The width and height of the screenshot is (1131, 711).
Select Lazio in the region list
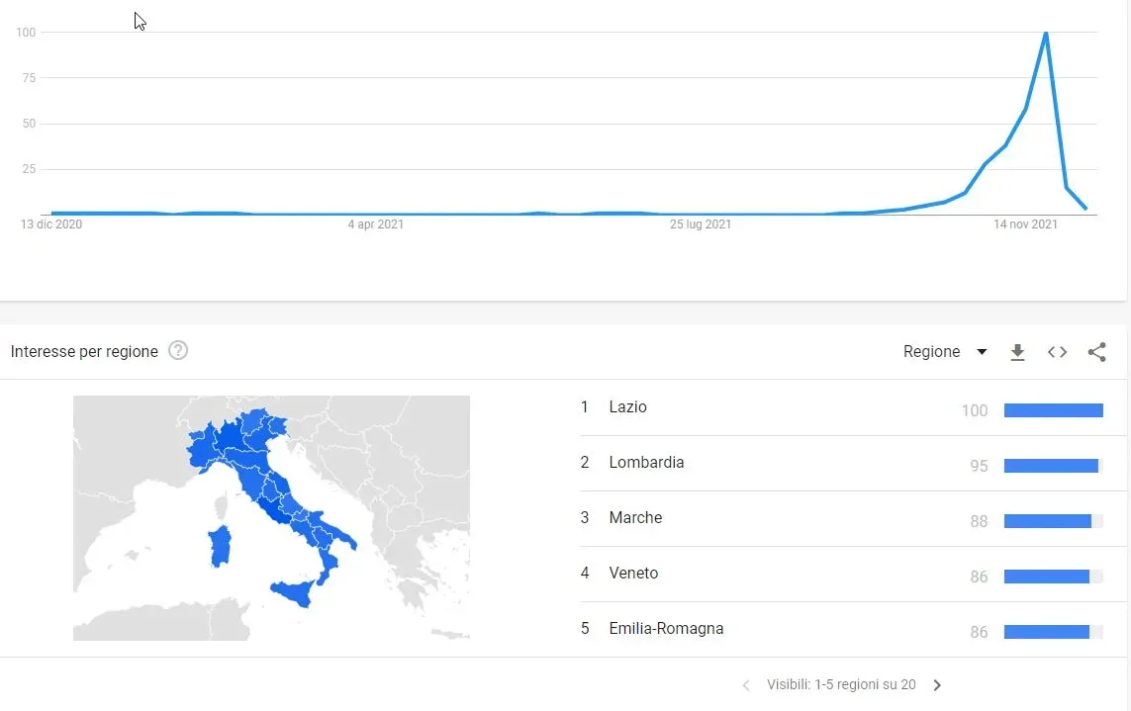[627, 407]
